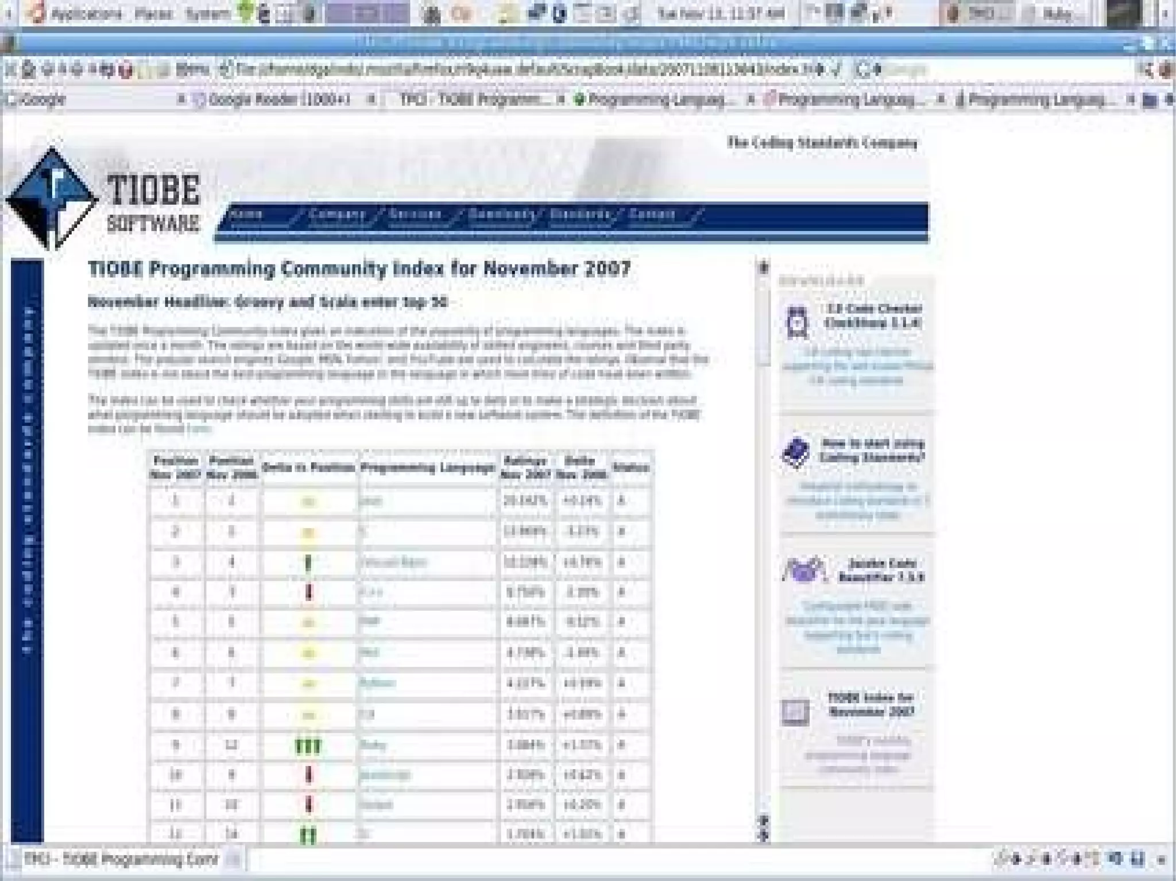Click the TPCI window button in top panel

(x=976, y=14)
